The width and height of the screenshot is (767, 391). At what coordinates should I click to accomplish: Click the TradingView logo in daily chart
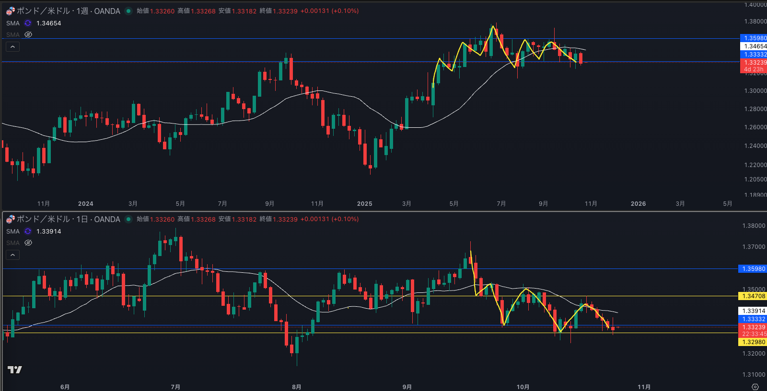[15, 369]
